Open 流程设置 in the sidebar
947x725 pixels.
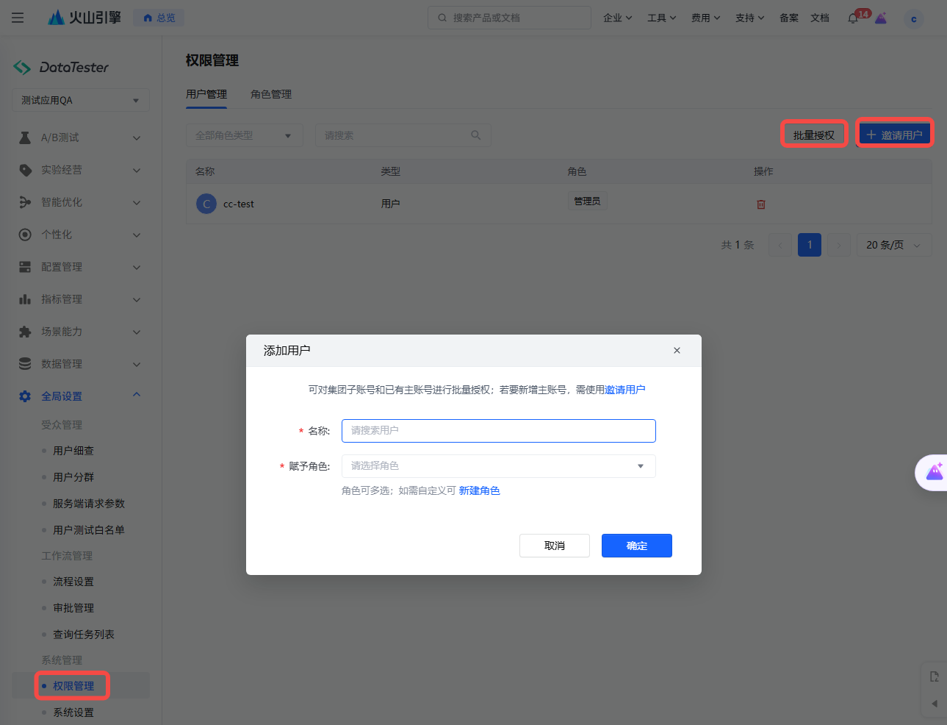pyautogui.click(x=73, y=582)
